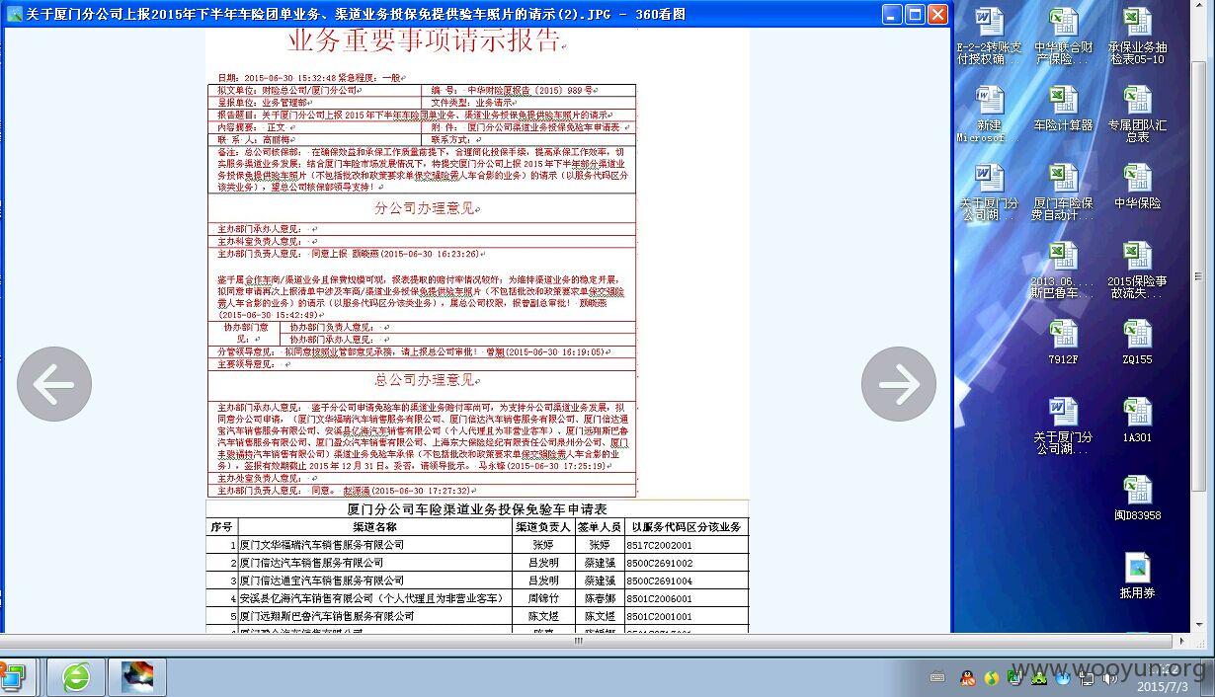Image resolution: width=1215 pixels, height=697 pixels.
Task: Click service code 8501C2006001
Action: [660, 598]
